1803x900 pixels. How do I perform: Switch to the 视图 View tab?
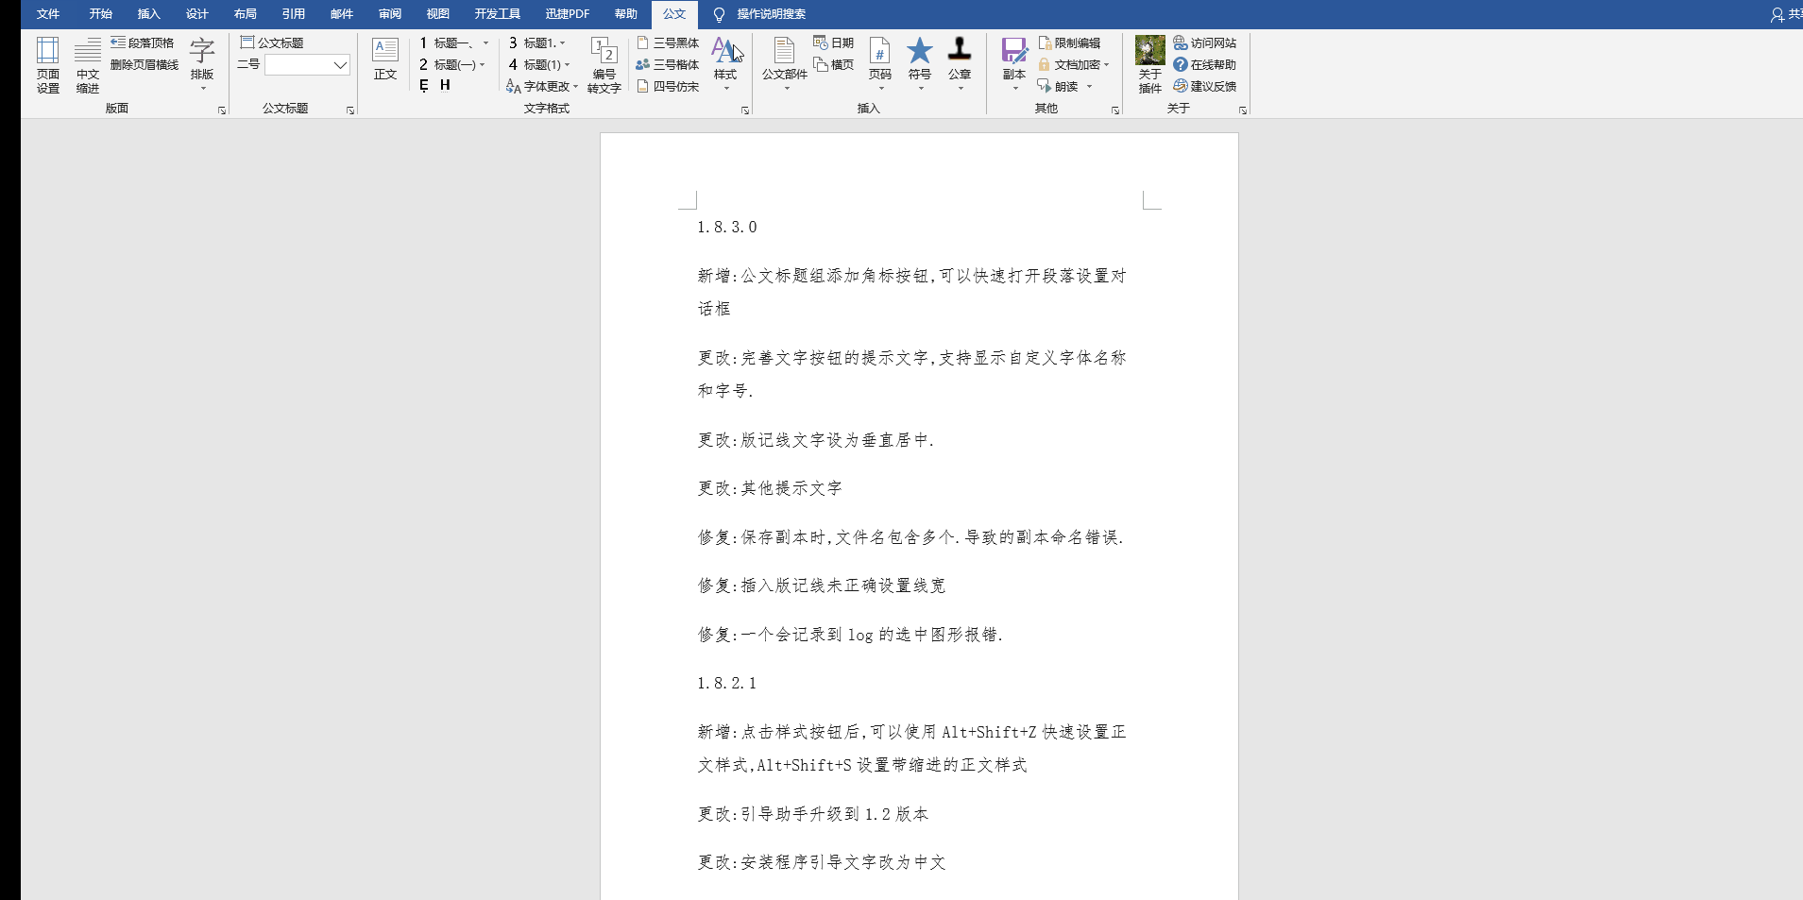[438, 14]
